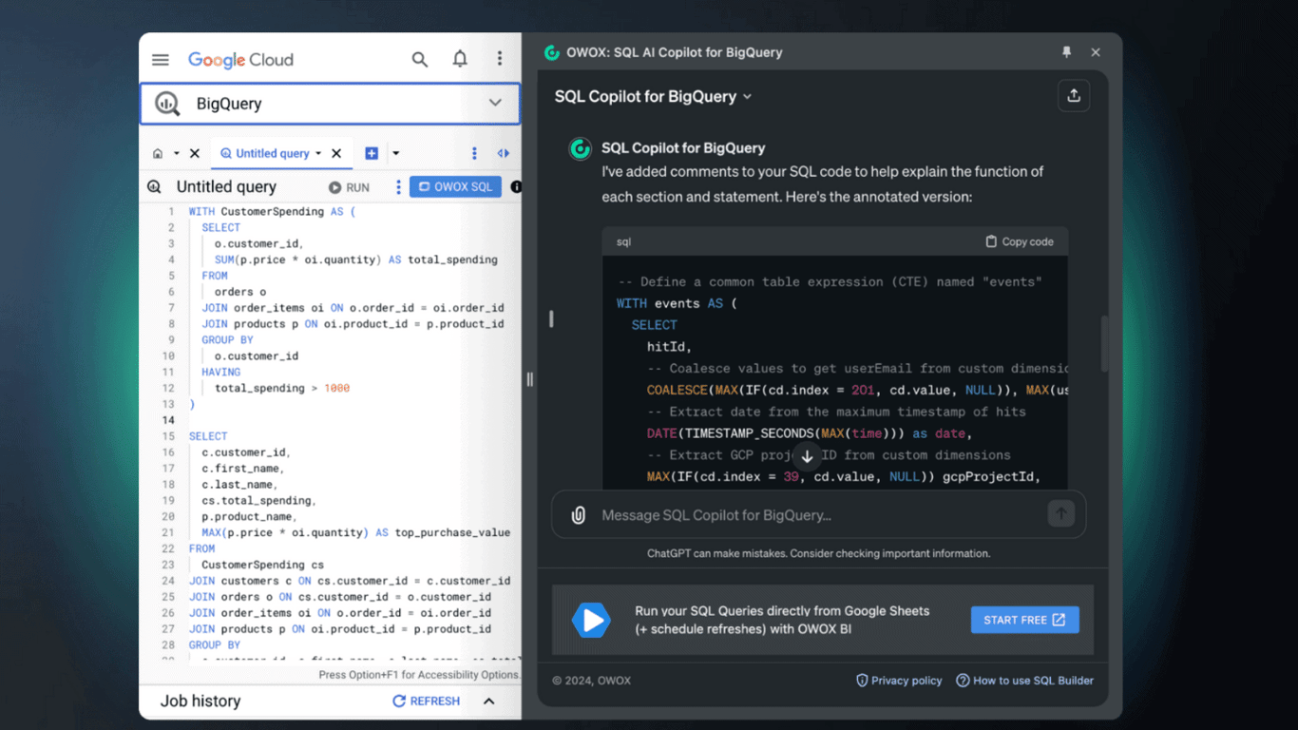
Task: Go to the BigQuery home tab icon
Action: coord(158,153)
